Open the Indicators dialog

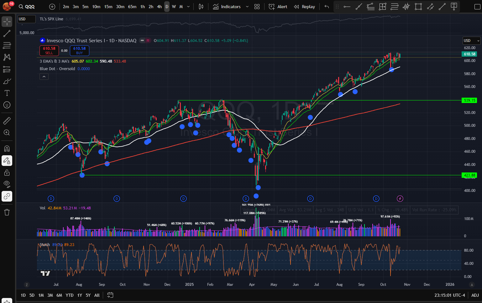pyautogui.click(x=227, y=7)
